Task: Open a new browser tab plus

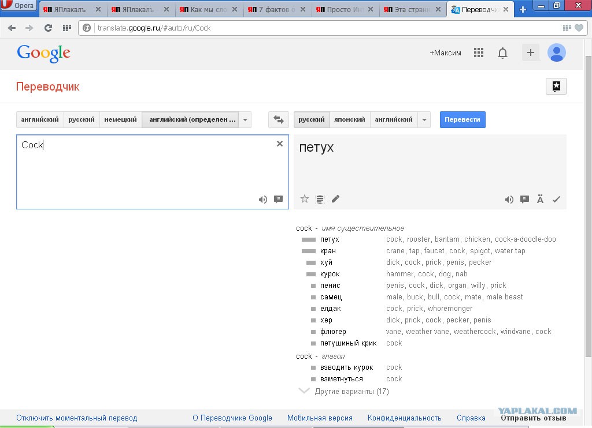Action: coord(523,9)
